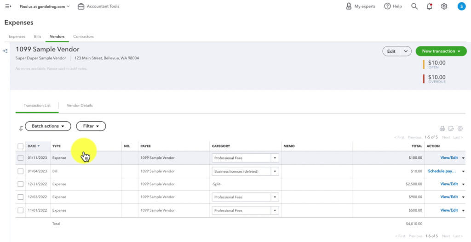Switch to the Bills tab
Image resolution: width=471 pixels, height=242 pixels.
click(x=38, y=37)
